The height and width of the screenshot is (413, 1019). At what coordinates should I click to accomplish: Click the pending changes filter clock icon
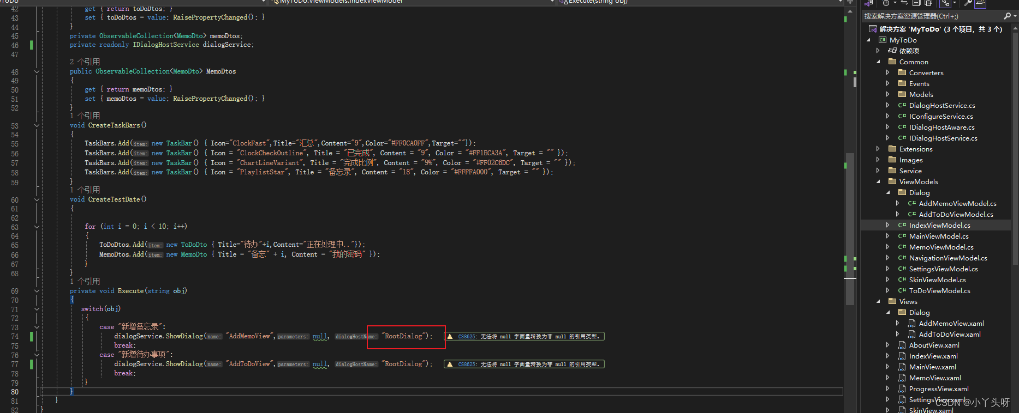[886, 3]
